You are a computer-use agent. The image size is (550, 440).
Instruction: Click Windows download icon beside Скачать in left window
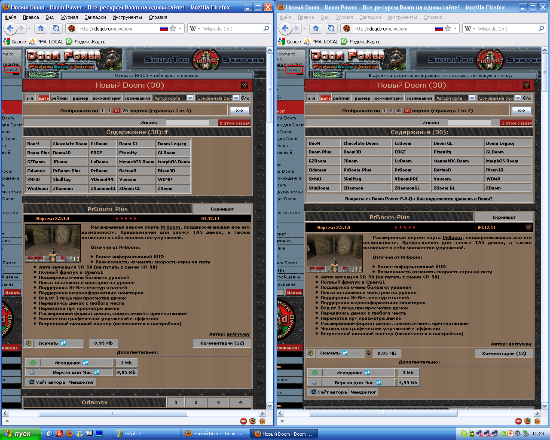[x=28, y=343]
